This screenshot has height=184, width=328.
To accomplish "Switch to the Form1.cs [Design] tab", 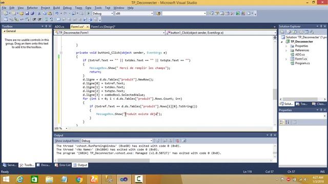I will pyautogui.click(x=103, y=27).
